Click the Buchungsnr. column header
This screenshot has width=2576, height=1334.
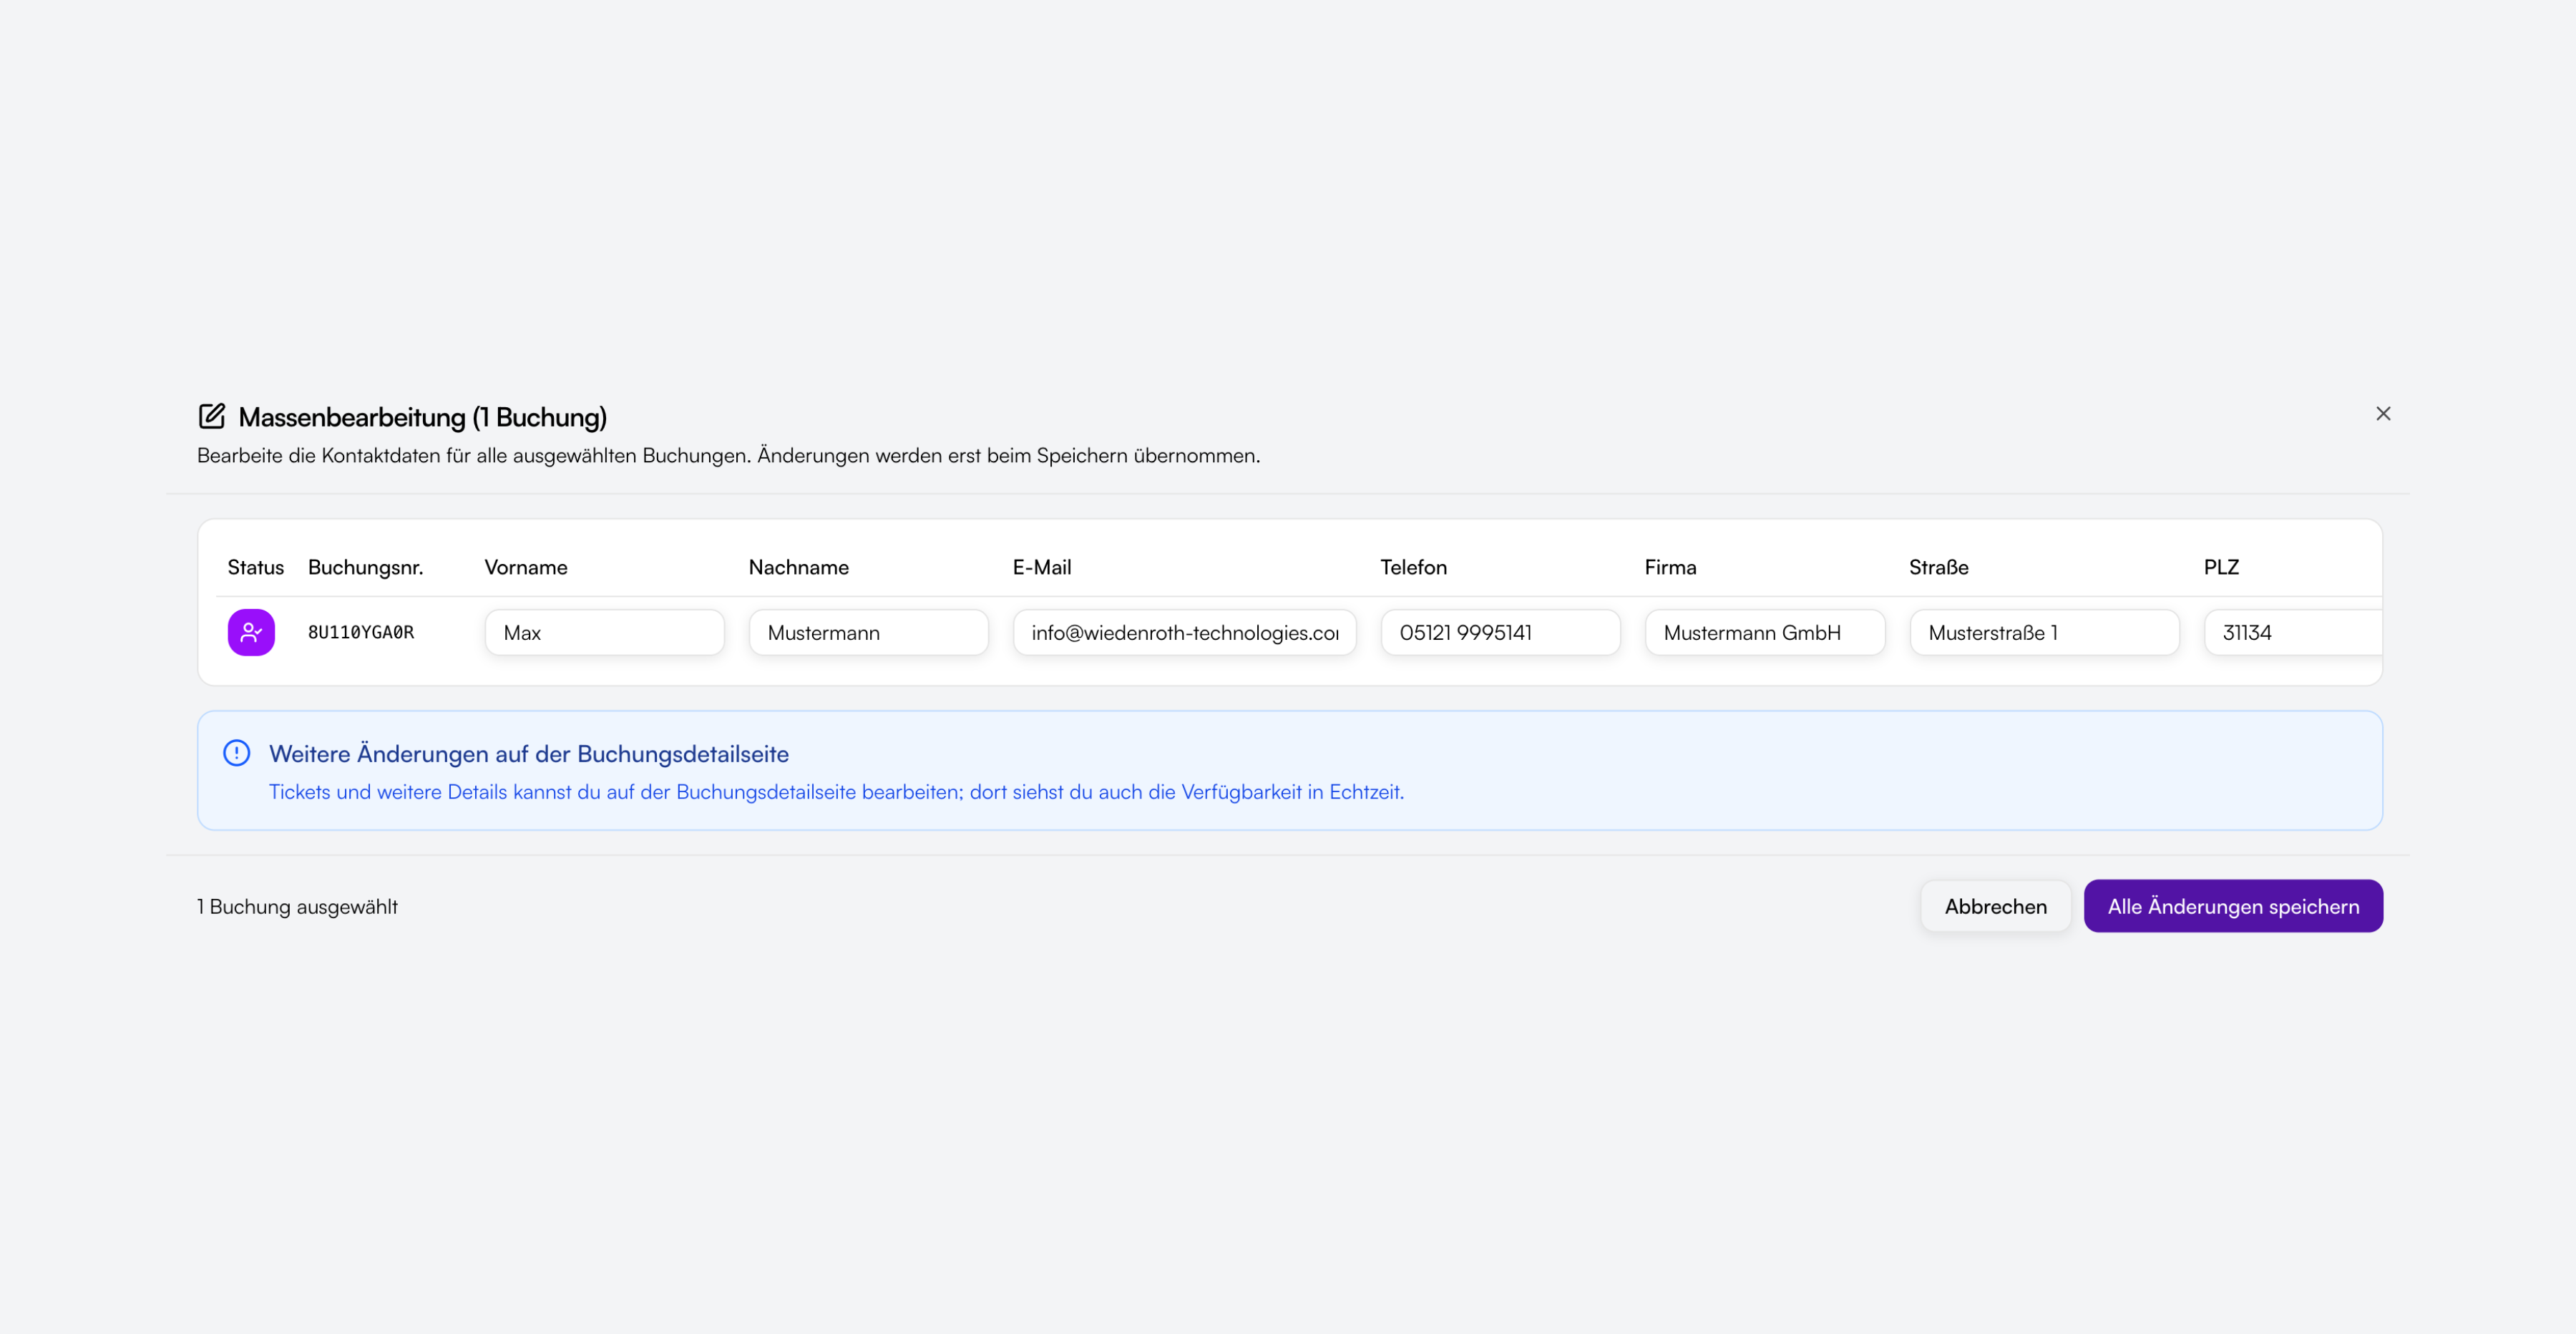coord(366,567)
